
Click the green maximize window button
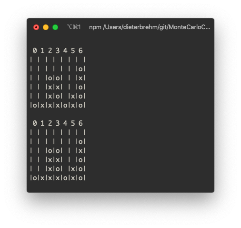(55, 27)
